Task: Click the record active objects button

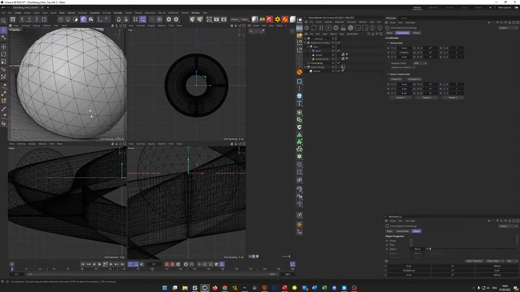Action: 167,264
